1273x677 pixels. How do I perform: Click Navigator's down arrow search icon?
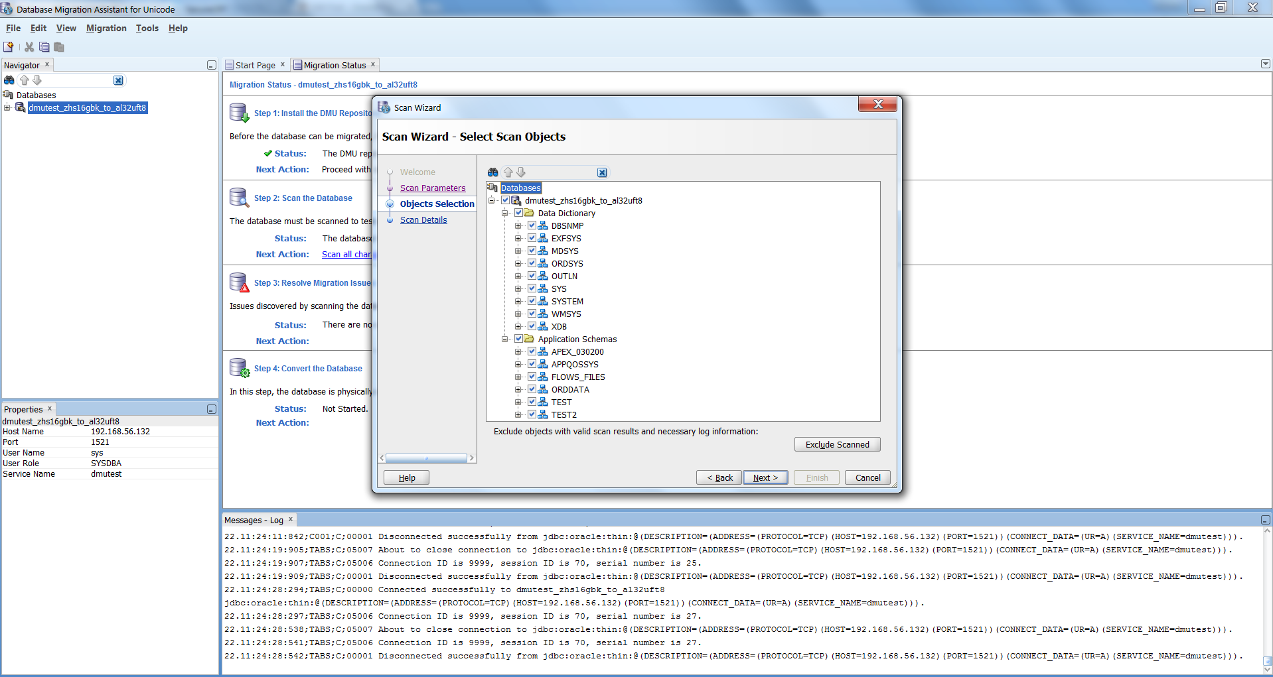37,80
